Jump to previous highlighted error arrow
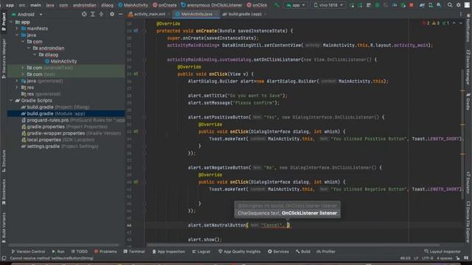 pyautogui.click(x=454, y=23)
